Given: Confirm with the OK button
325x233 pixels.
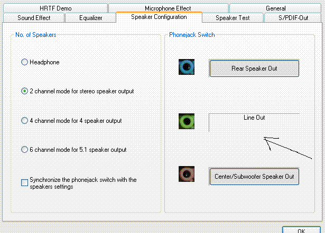Looking at the screenshot, I should coord(301,230).
